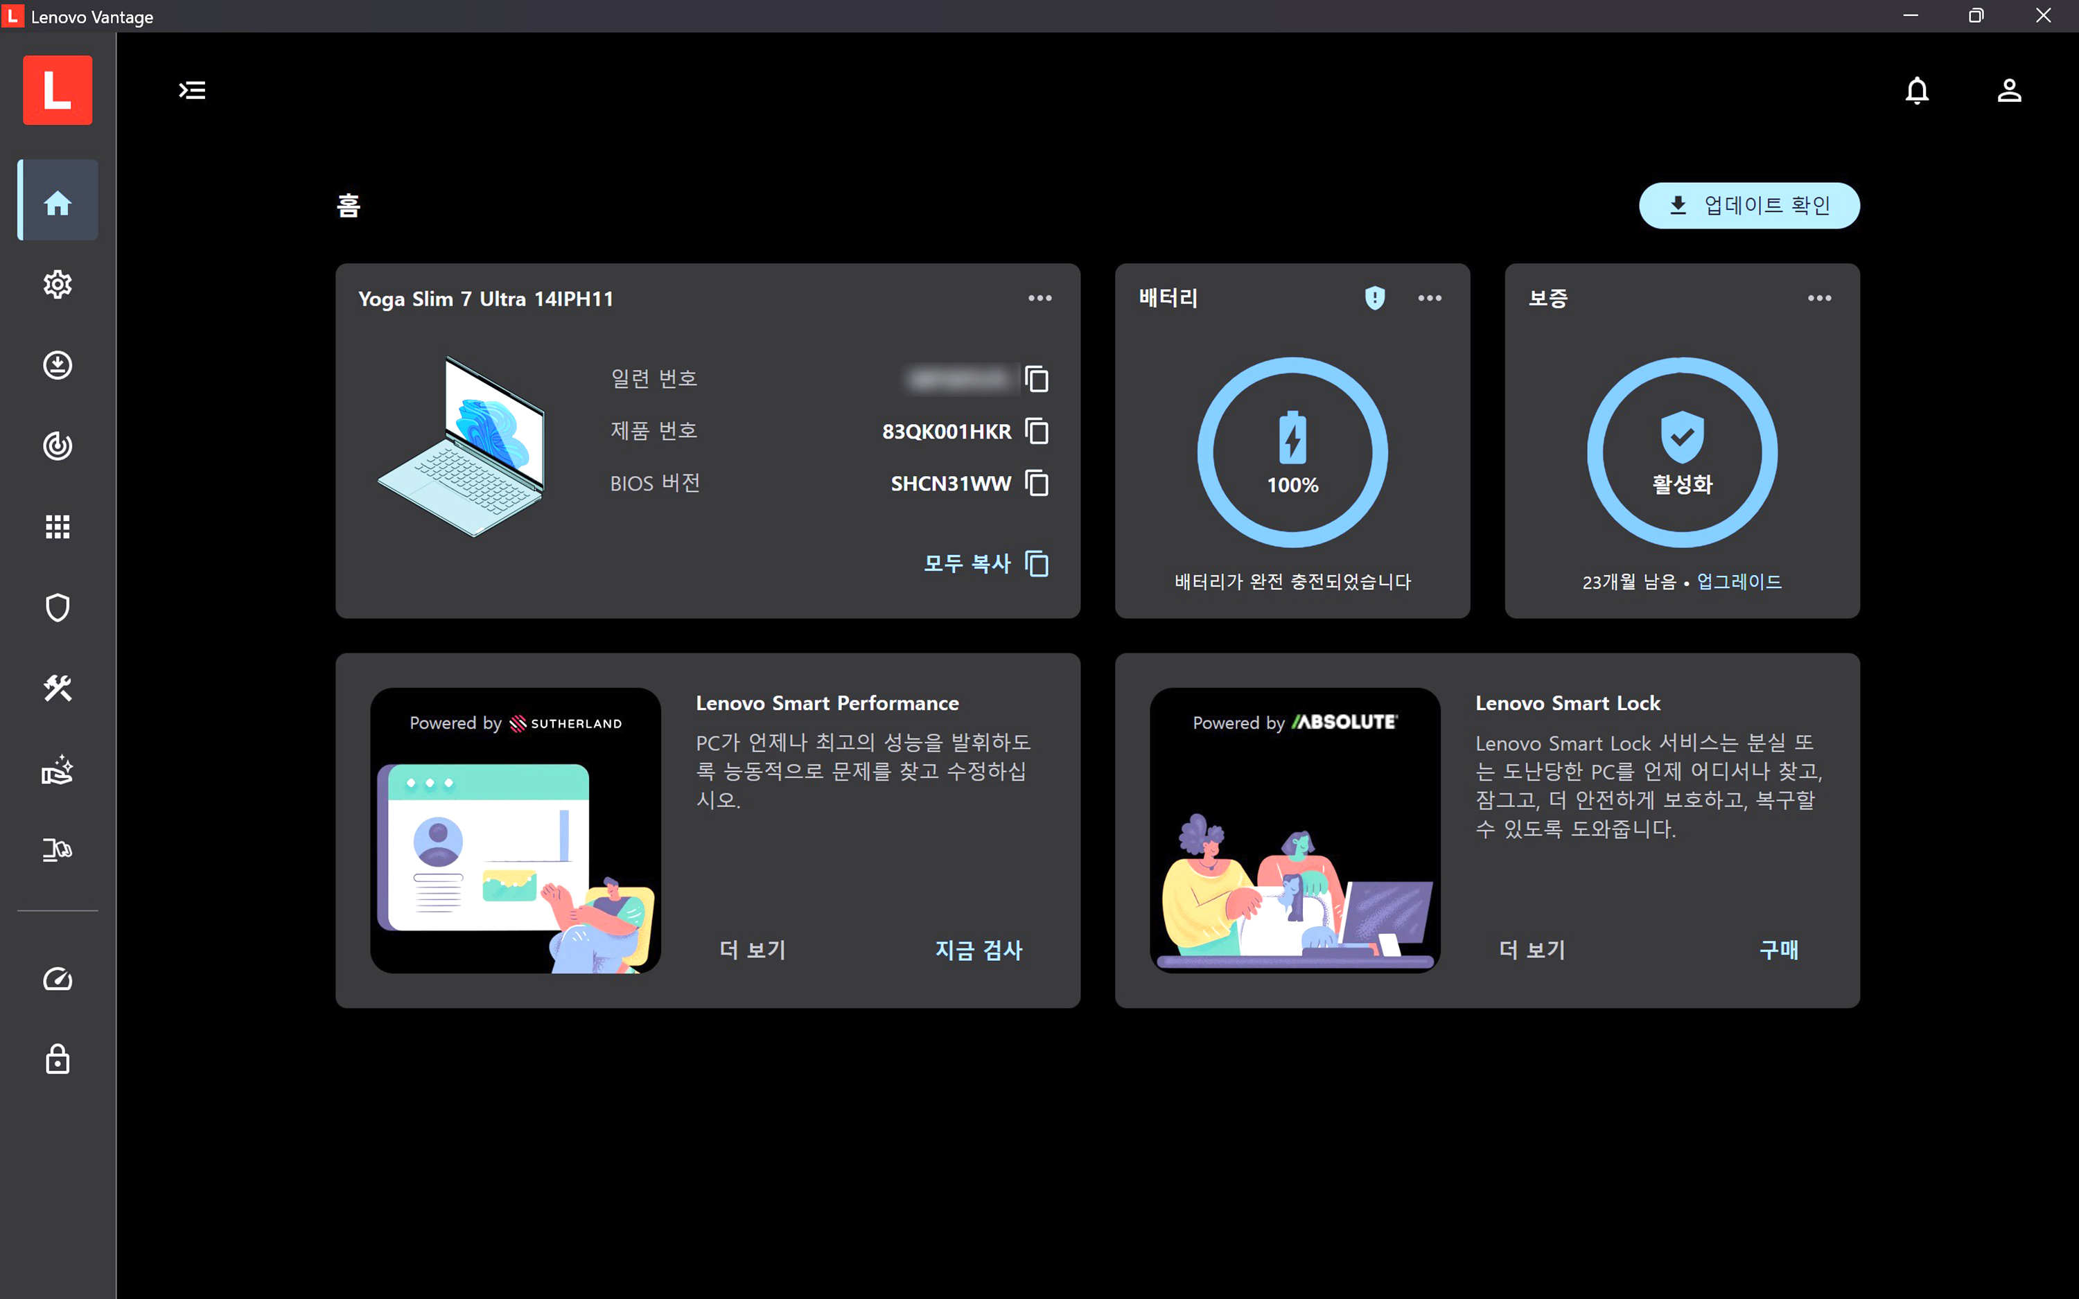Expand the sidebar navigation menu

tap(193, 90)
